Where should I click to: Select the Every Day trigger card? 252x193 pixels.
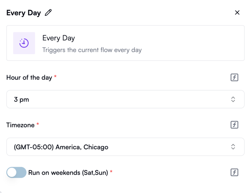tap(125, 43)
